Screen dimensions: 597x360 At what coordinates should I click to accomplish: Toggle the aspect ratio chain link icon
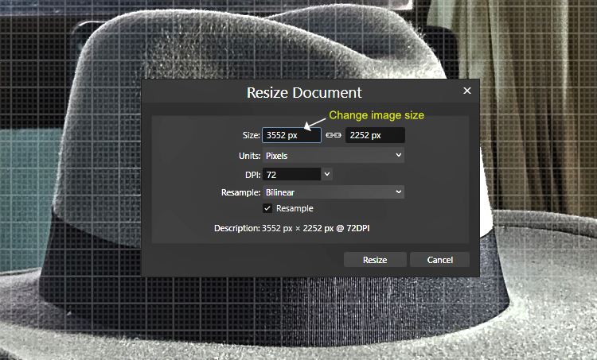point(334,135)
